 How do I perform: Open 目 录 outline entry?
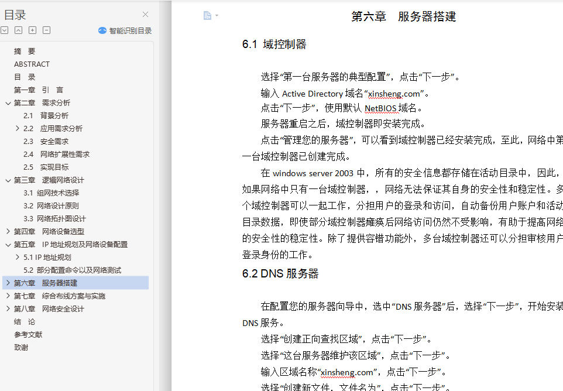pos(25,77)
